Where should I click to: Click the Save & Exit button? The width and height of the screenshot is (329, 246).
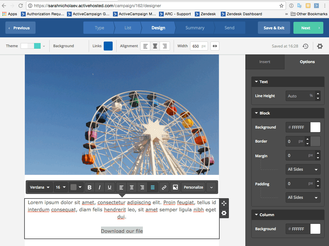(274, 28)
